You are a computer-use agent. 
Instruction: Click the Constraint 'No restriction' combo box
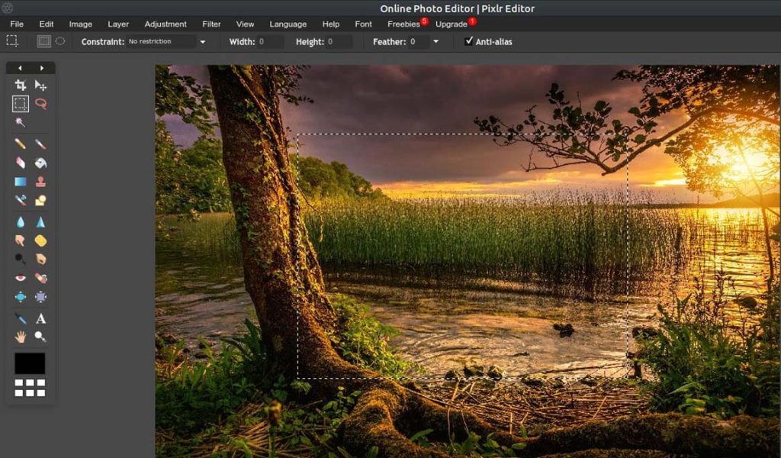pyautogui.click(x=162, y=41)
